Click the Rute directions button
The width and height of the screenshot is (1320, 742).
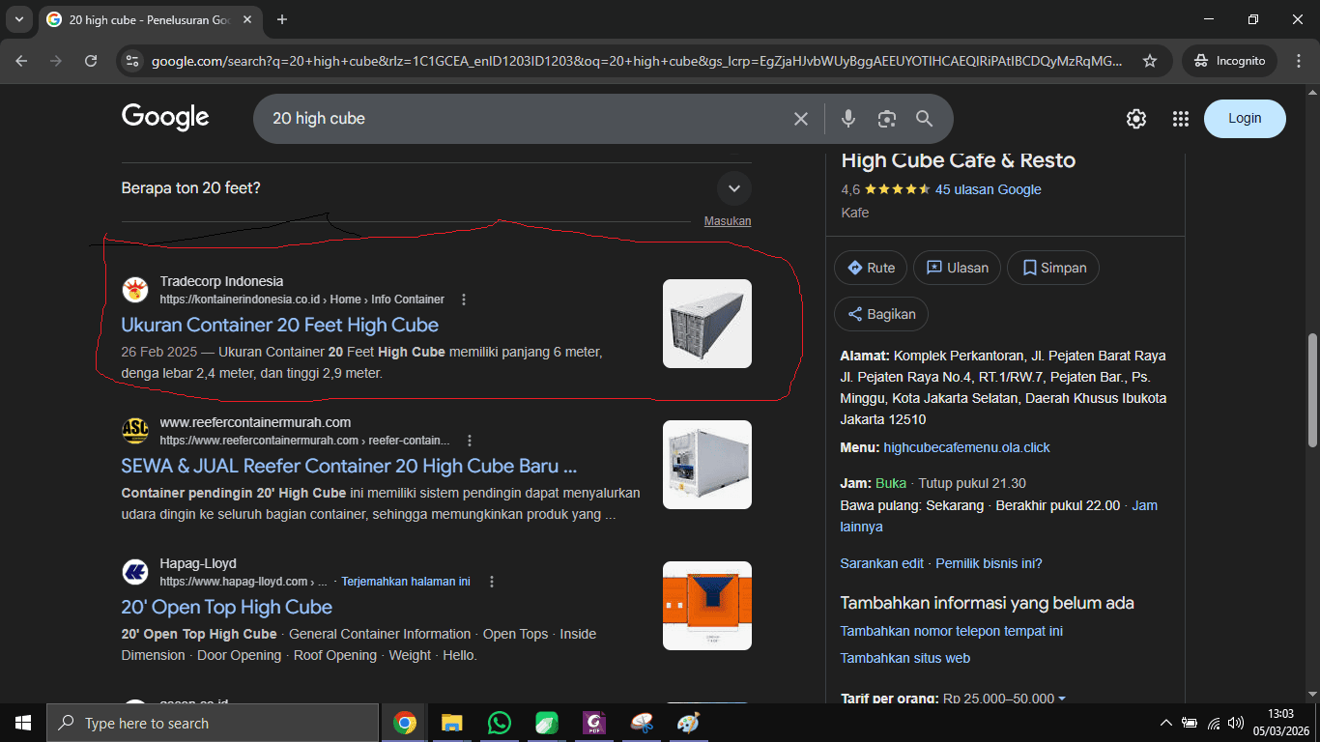pyautogui.click(x=871, y=268)
